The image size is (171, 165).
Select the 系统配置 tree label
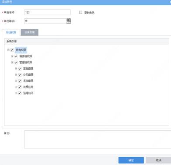tap(28, 81)
